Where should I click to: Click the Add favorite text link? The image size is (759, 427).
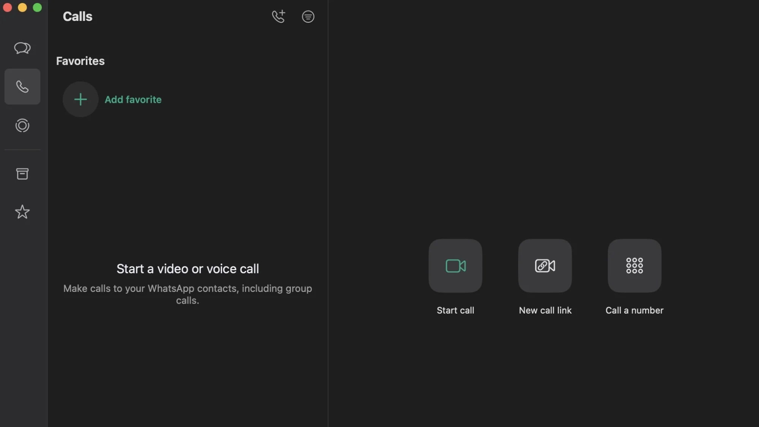pos(133,99)
